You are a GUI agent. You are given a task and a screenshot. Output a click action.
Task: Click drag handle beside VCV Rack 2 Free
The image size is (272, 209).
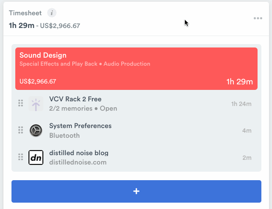point(20,103)
